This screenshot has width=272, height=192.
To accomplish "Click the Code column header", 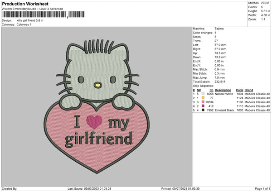I will (x=240, y=90).
